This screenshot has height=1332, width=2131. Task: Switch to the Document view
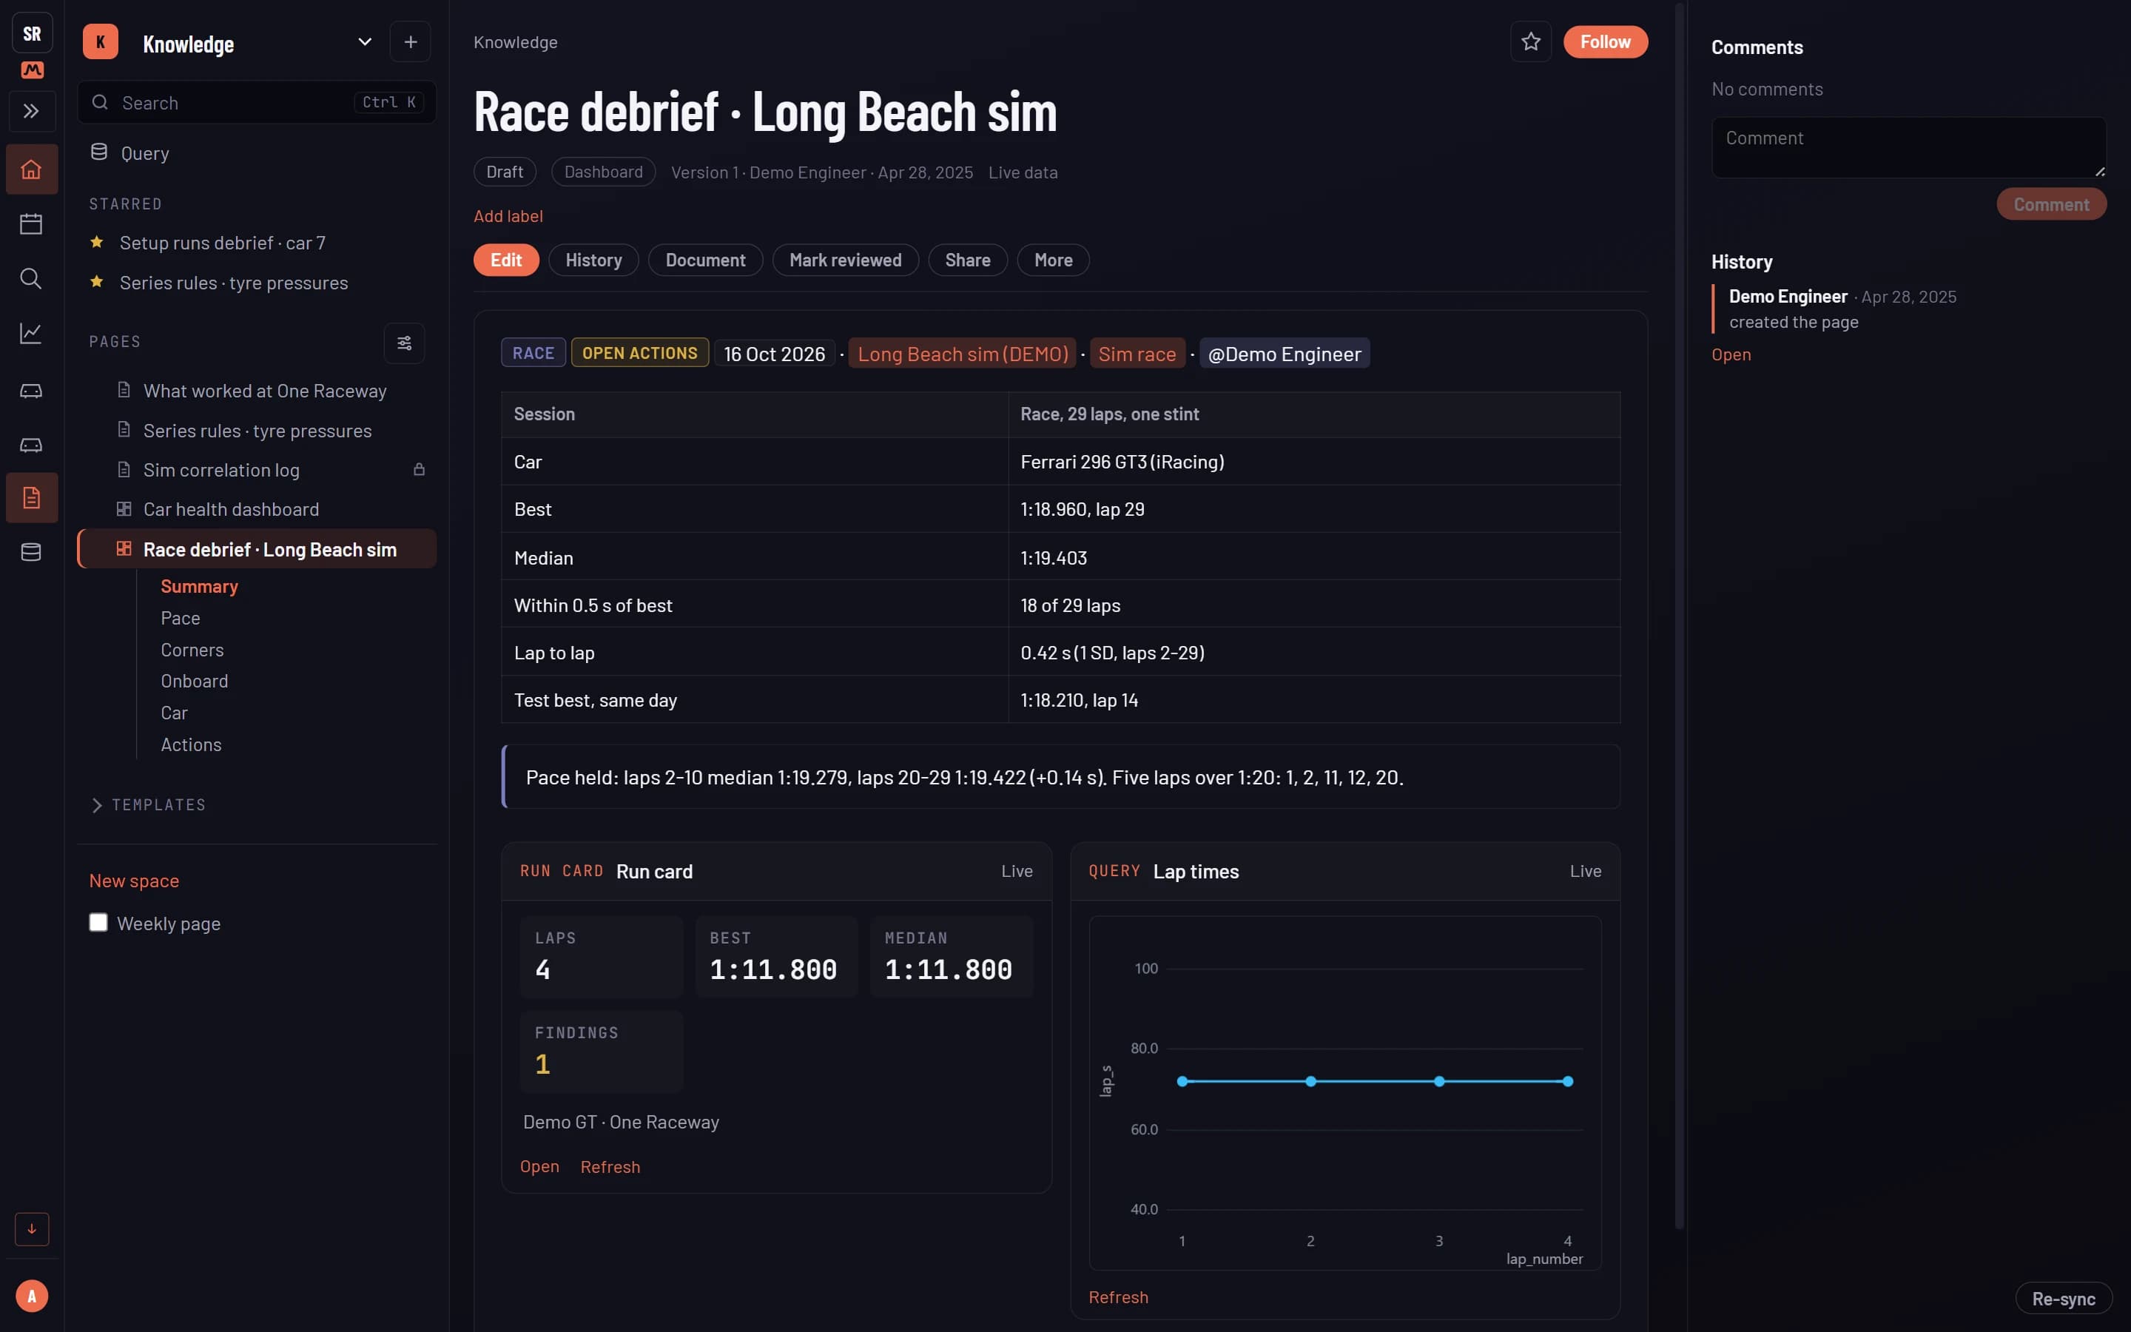coord(705,260)
